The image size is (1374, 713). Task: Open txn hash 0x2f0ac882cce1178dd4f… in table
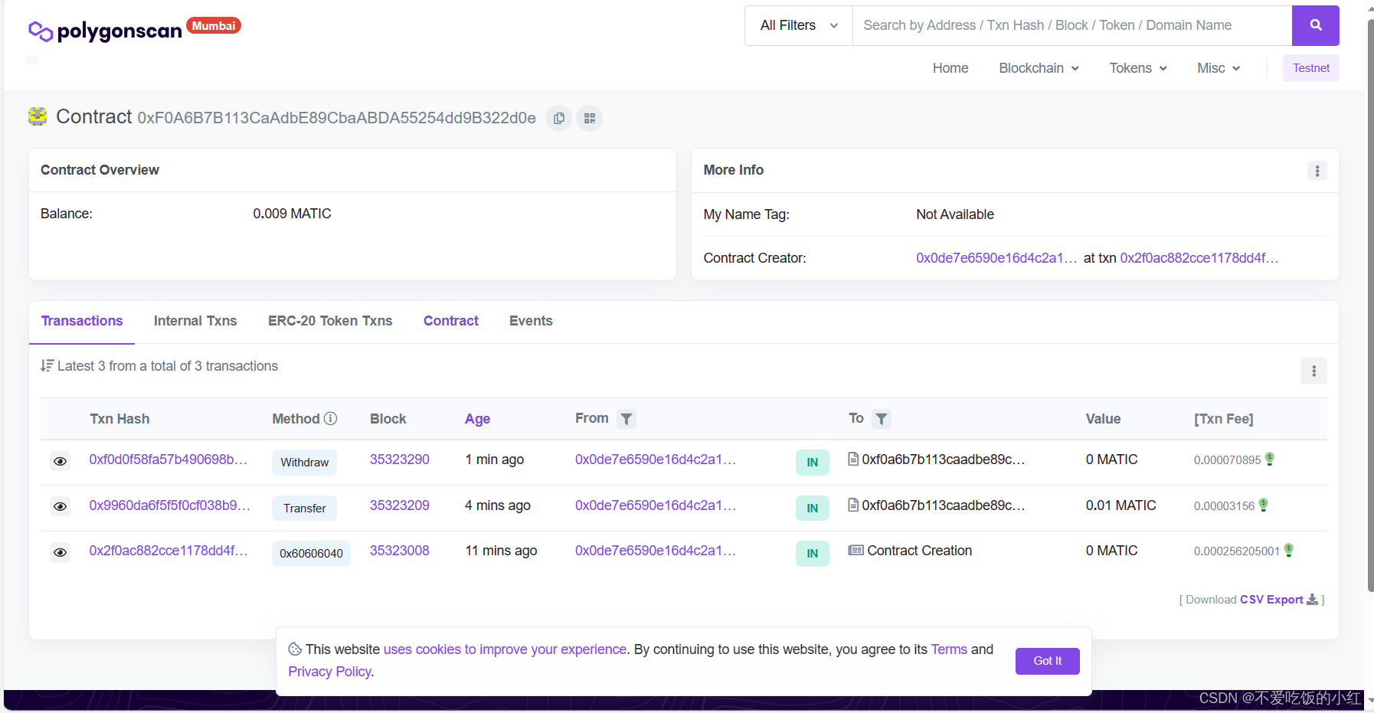coord(168,551)
